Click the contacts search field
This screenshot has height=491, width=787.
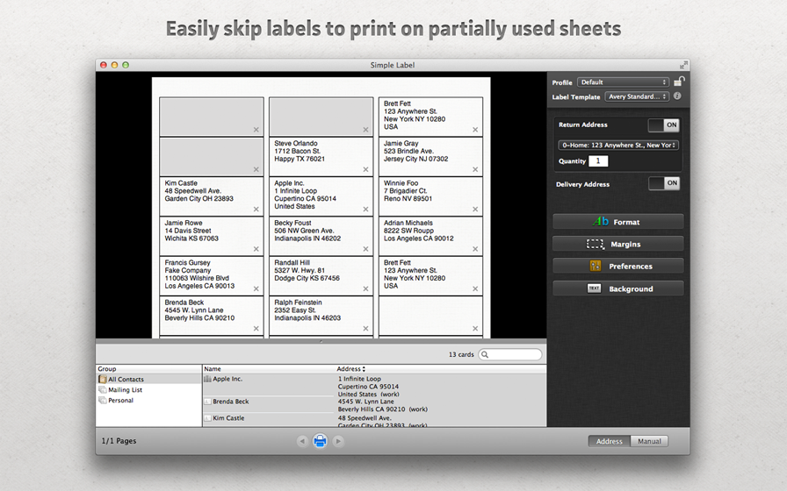(510, 355)
